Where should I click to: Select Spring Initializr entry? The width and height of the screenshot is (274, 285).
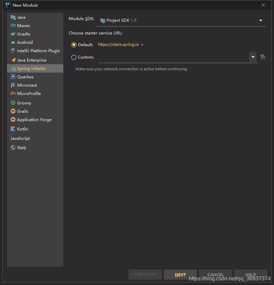[x=35, y=68]
